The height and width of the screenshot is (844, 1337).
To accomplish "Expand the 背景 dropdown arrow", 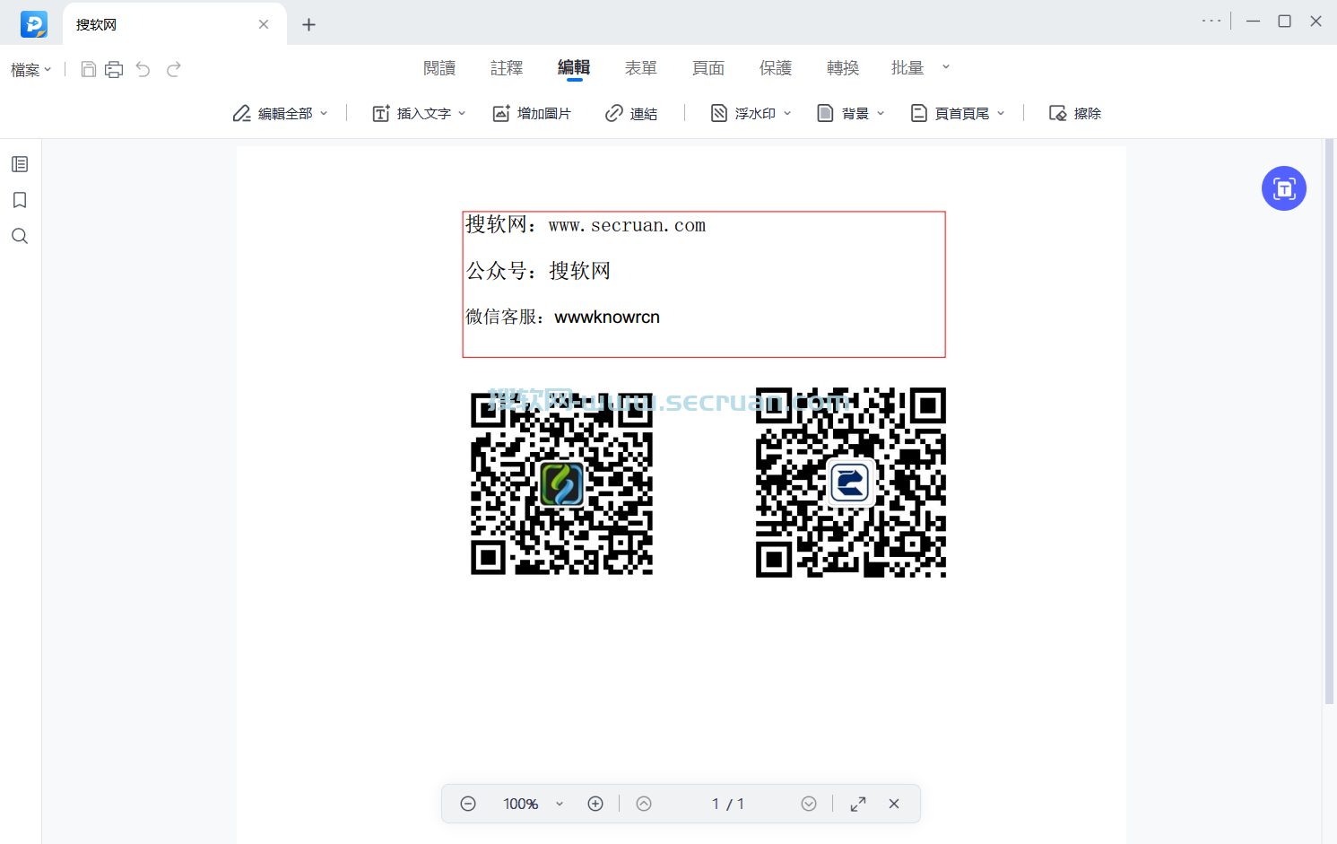I will click(881, 113).
